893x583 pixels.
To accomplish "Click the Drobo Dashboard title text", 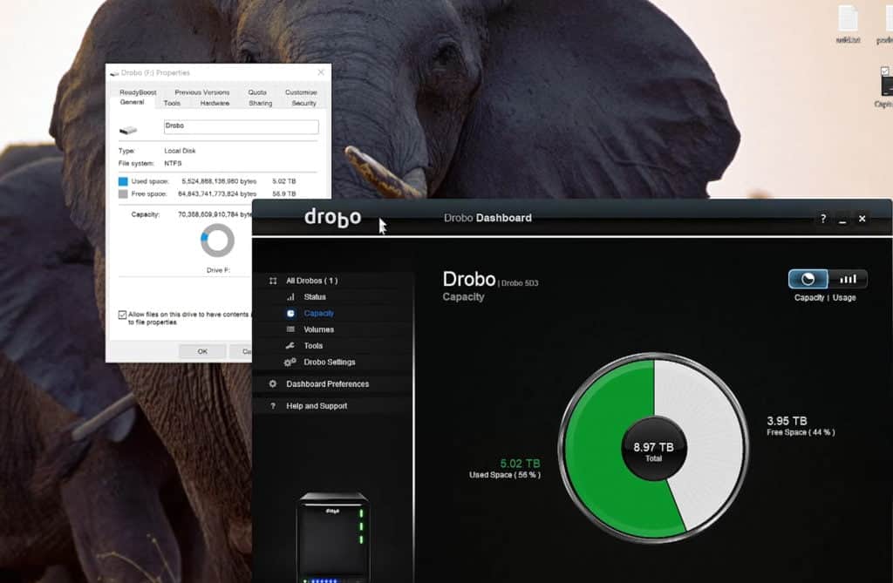I will (487, 218).
